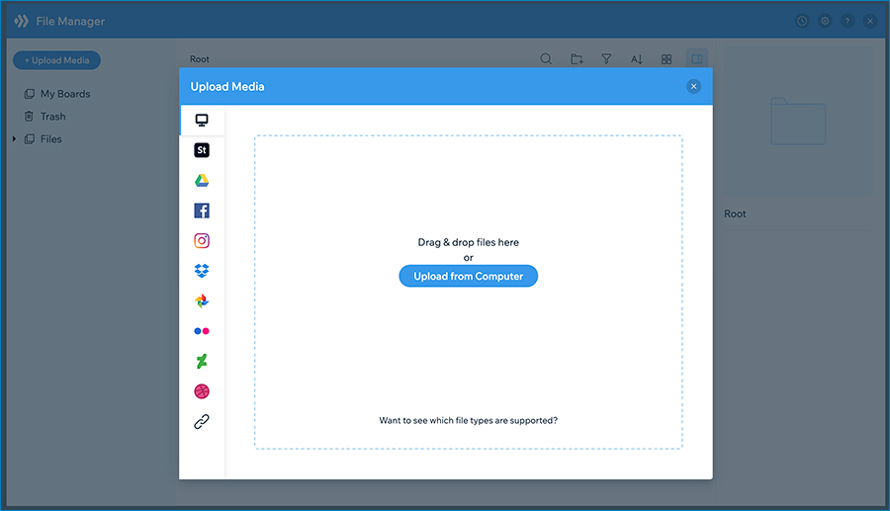Close the File Manager window
Viewport: 890px width, 511px height.
coord(870,21)
